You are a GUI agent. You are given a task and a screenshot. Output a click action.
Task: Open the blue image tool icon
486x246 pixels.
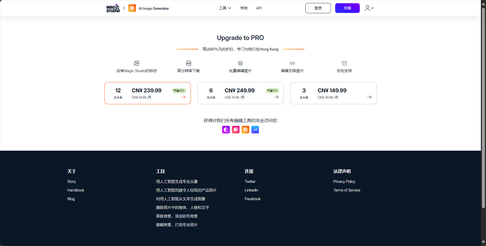(255, 130)
